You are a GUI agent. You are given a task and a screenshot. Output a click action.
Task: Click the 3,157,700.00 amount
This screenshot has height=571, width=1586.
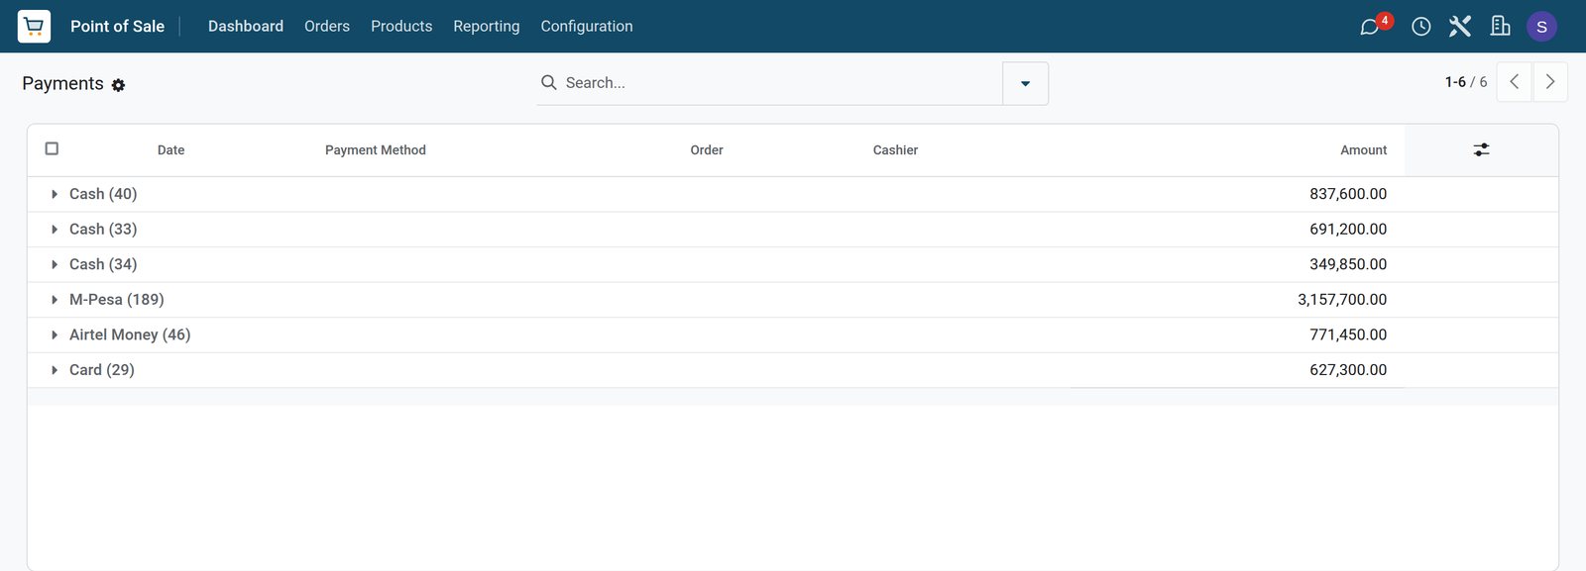coord(1342,300)
